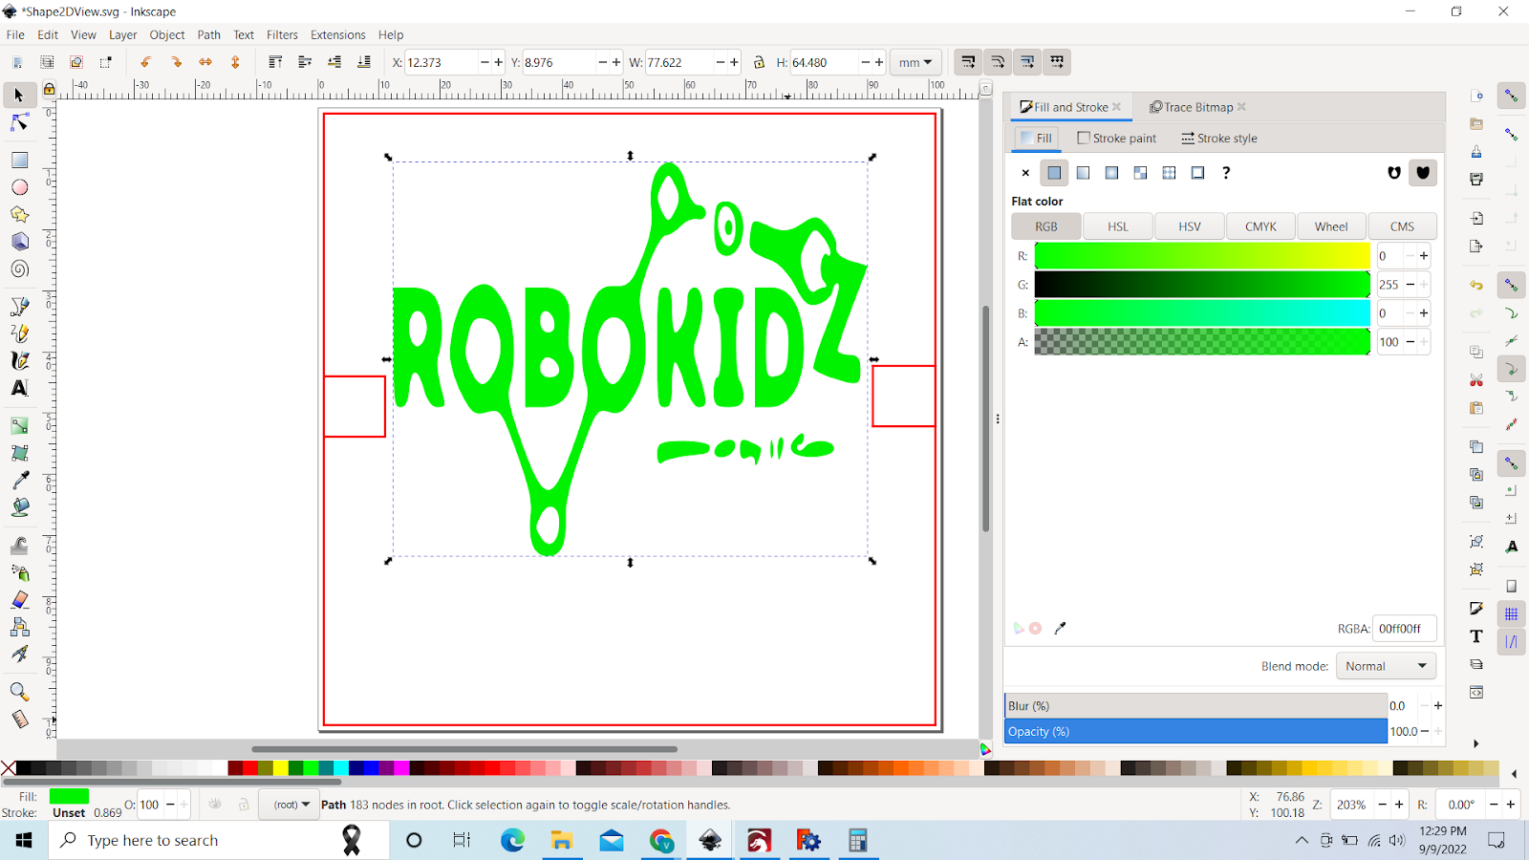The height and width of the screenshot is (860, 1529).
Task: Select the Star polygon tool
Action: (x=19, y=215)
